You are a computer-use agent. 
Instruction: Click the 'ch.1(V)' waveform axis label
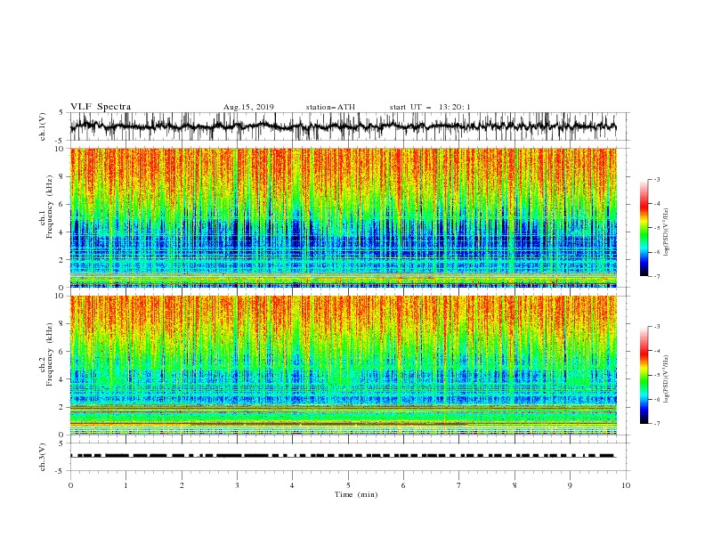43,126
